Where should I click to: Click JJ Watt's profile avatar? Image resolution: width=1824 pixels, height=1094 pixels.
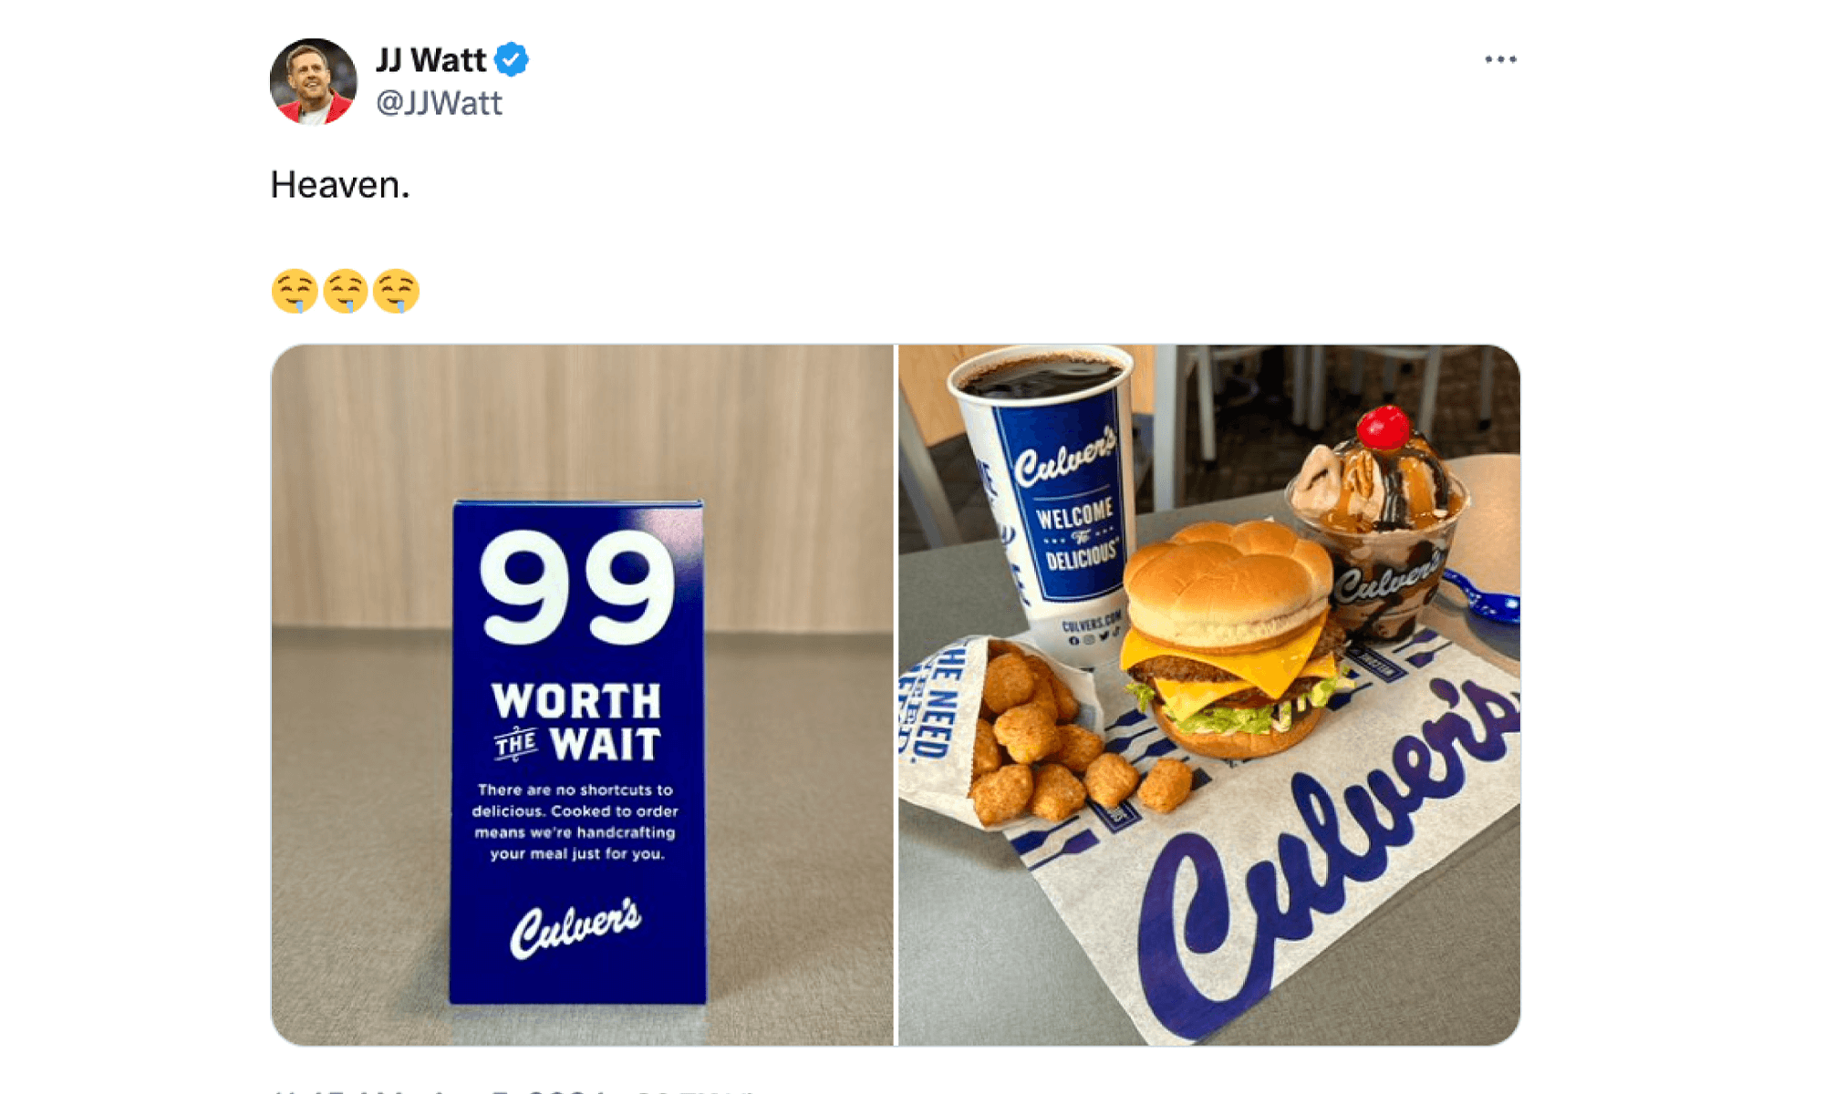click(313, 81)
